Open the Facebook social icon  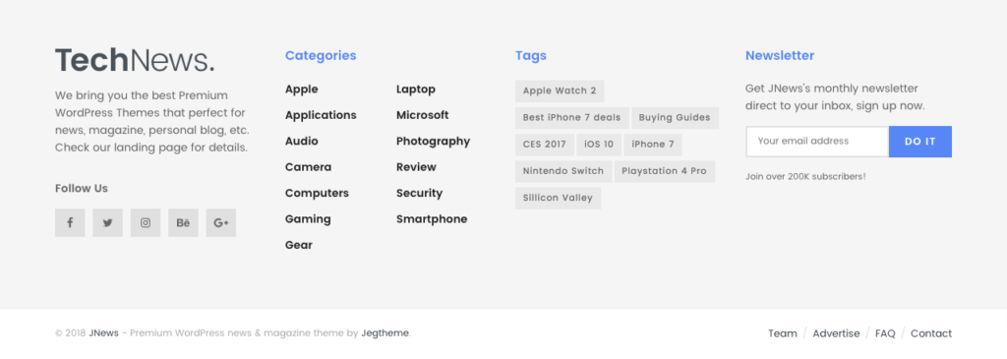70,223
